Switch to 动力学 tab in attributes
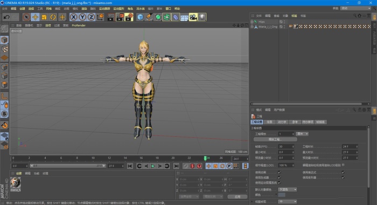377x205 pixels. (x=282, y=122)
